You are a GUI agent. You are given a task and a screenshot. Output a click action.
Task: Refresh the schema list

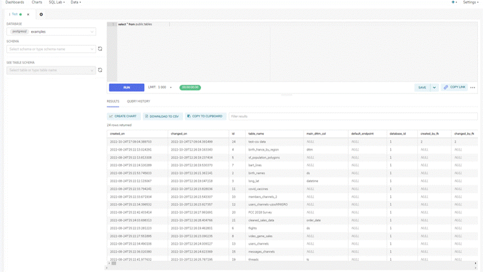click(x=100, y=49)
